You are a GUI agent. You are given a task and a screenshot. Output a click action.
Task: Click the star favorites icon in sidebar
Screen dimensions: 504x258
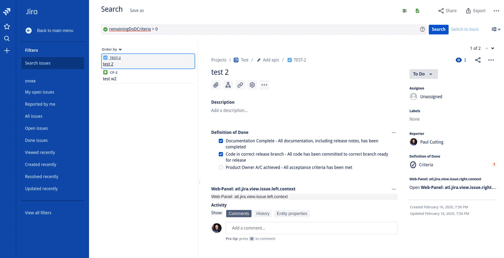tap(7, 26)
